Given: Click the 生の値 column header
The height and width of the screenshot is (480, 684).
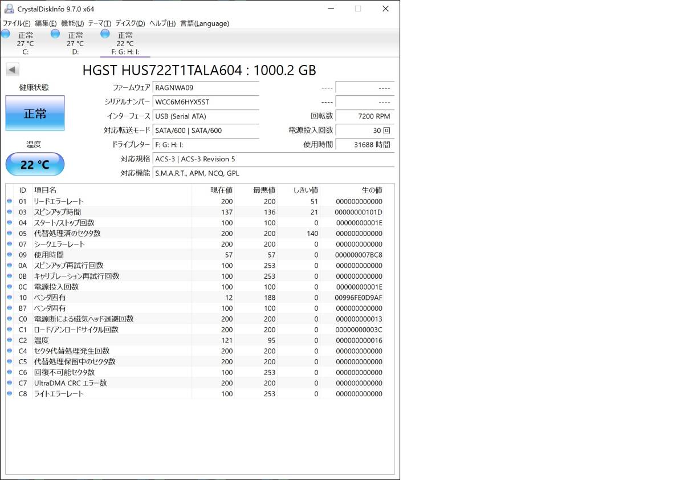Looking at the screenshot, I should click(x=352, y=190).
